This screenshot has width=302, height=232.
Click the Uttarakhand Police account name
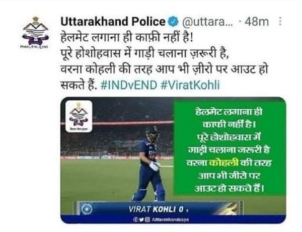click(x=113, y=22)
